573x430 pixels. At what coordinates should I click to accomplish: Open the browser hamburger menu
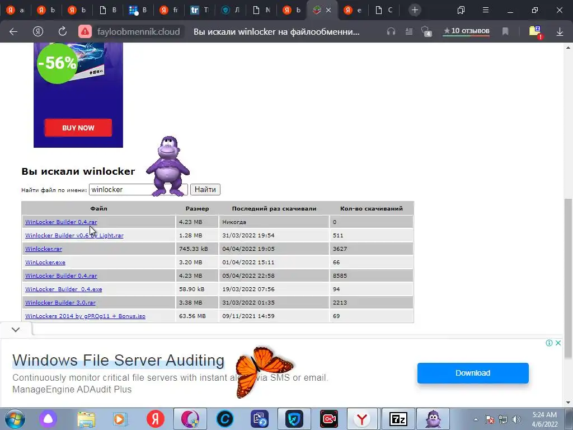pos(486,10)
